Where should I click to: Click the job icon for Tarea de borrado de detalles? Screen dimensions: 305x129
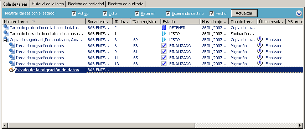coord(7,33)
